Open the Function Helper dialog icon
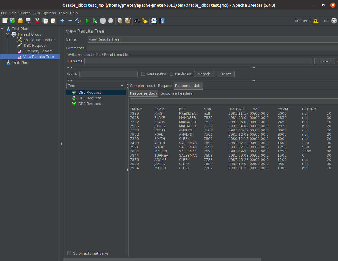338x261 pixels. click(154, 21)
